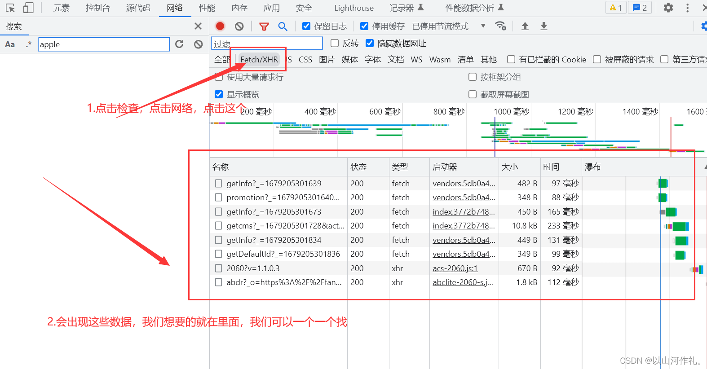707x369 pixels.
Task: Switch to the Sources tab
Action: 138,8
